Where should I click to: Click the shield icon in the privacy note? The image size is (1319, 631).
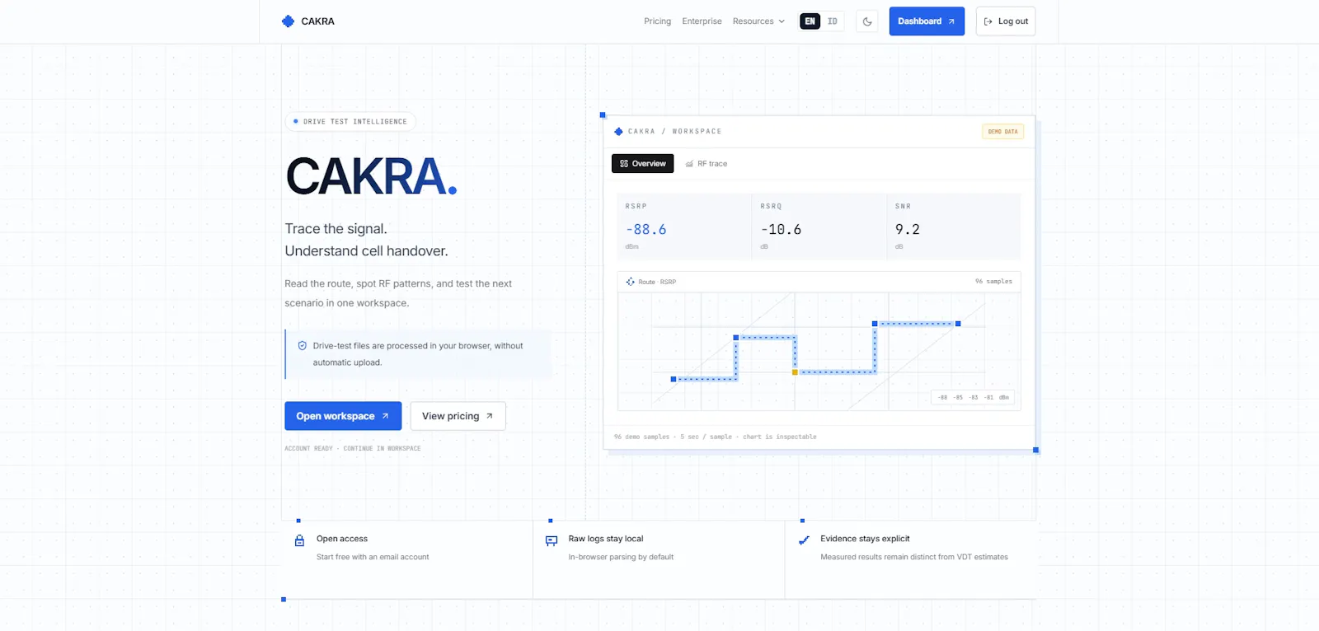point(302,346)
